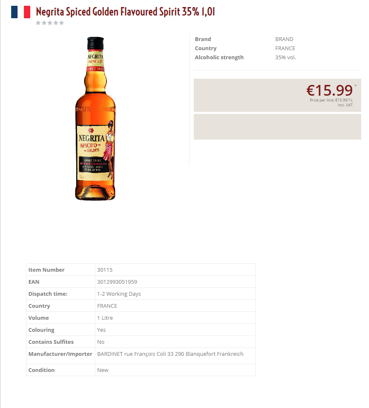The width and height of the screenshot is (369, 408).
Task: Click the Price per litre text
Action: pos(331,100)
